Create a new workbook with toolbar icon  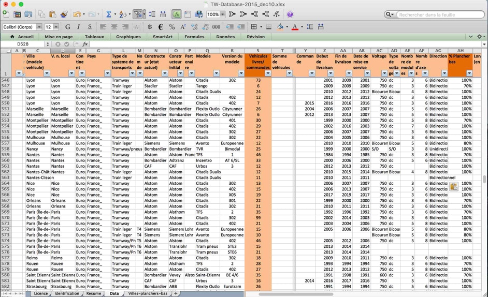pos(6,14)
